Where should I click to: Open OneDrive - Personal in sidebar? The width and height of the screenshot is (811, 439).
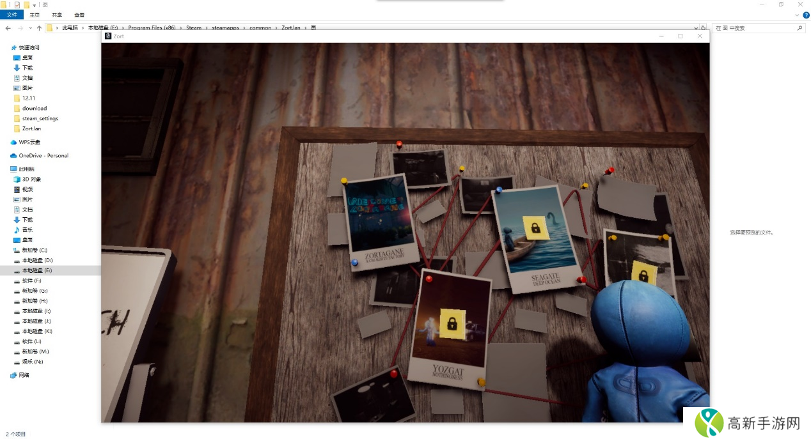coord(43,156)
